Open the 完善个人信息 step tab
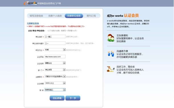The width and height of the screenshot is (174, 108). 55,16
